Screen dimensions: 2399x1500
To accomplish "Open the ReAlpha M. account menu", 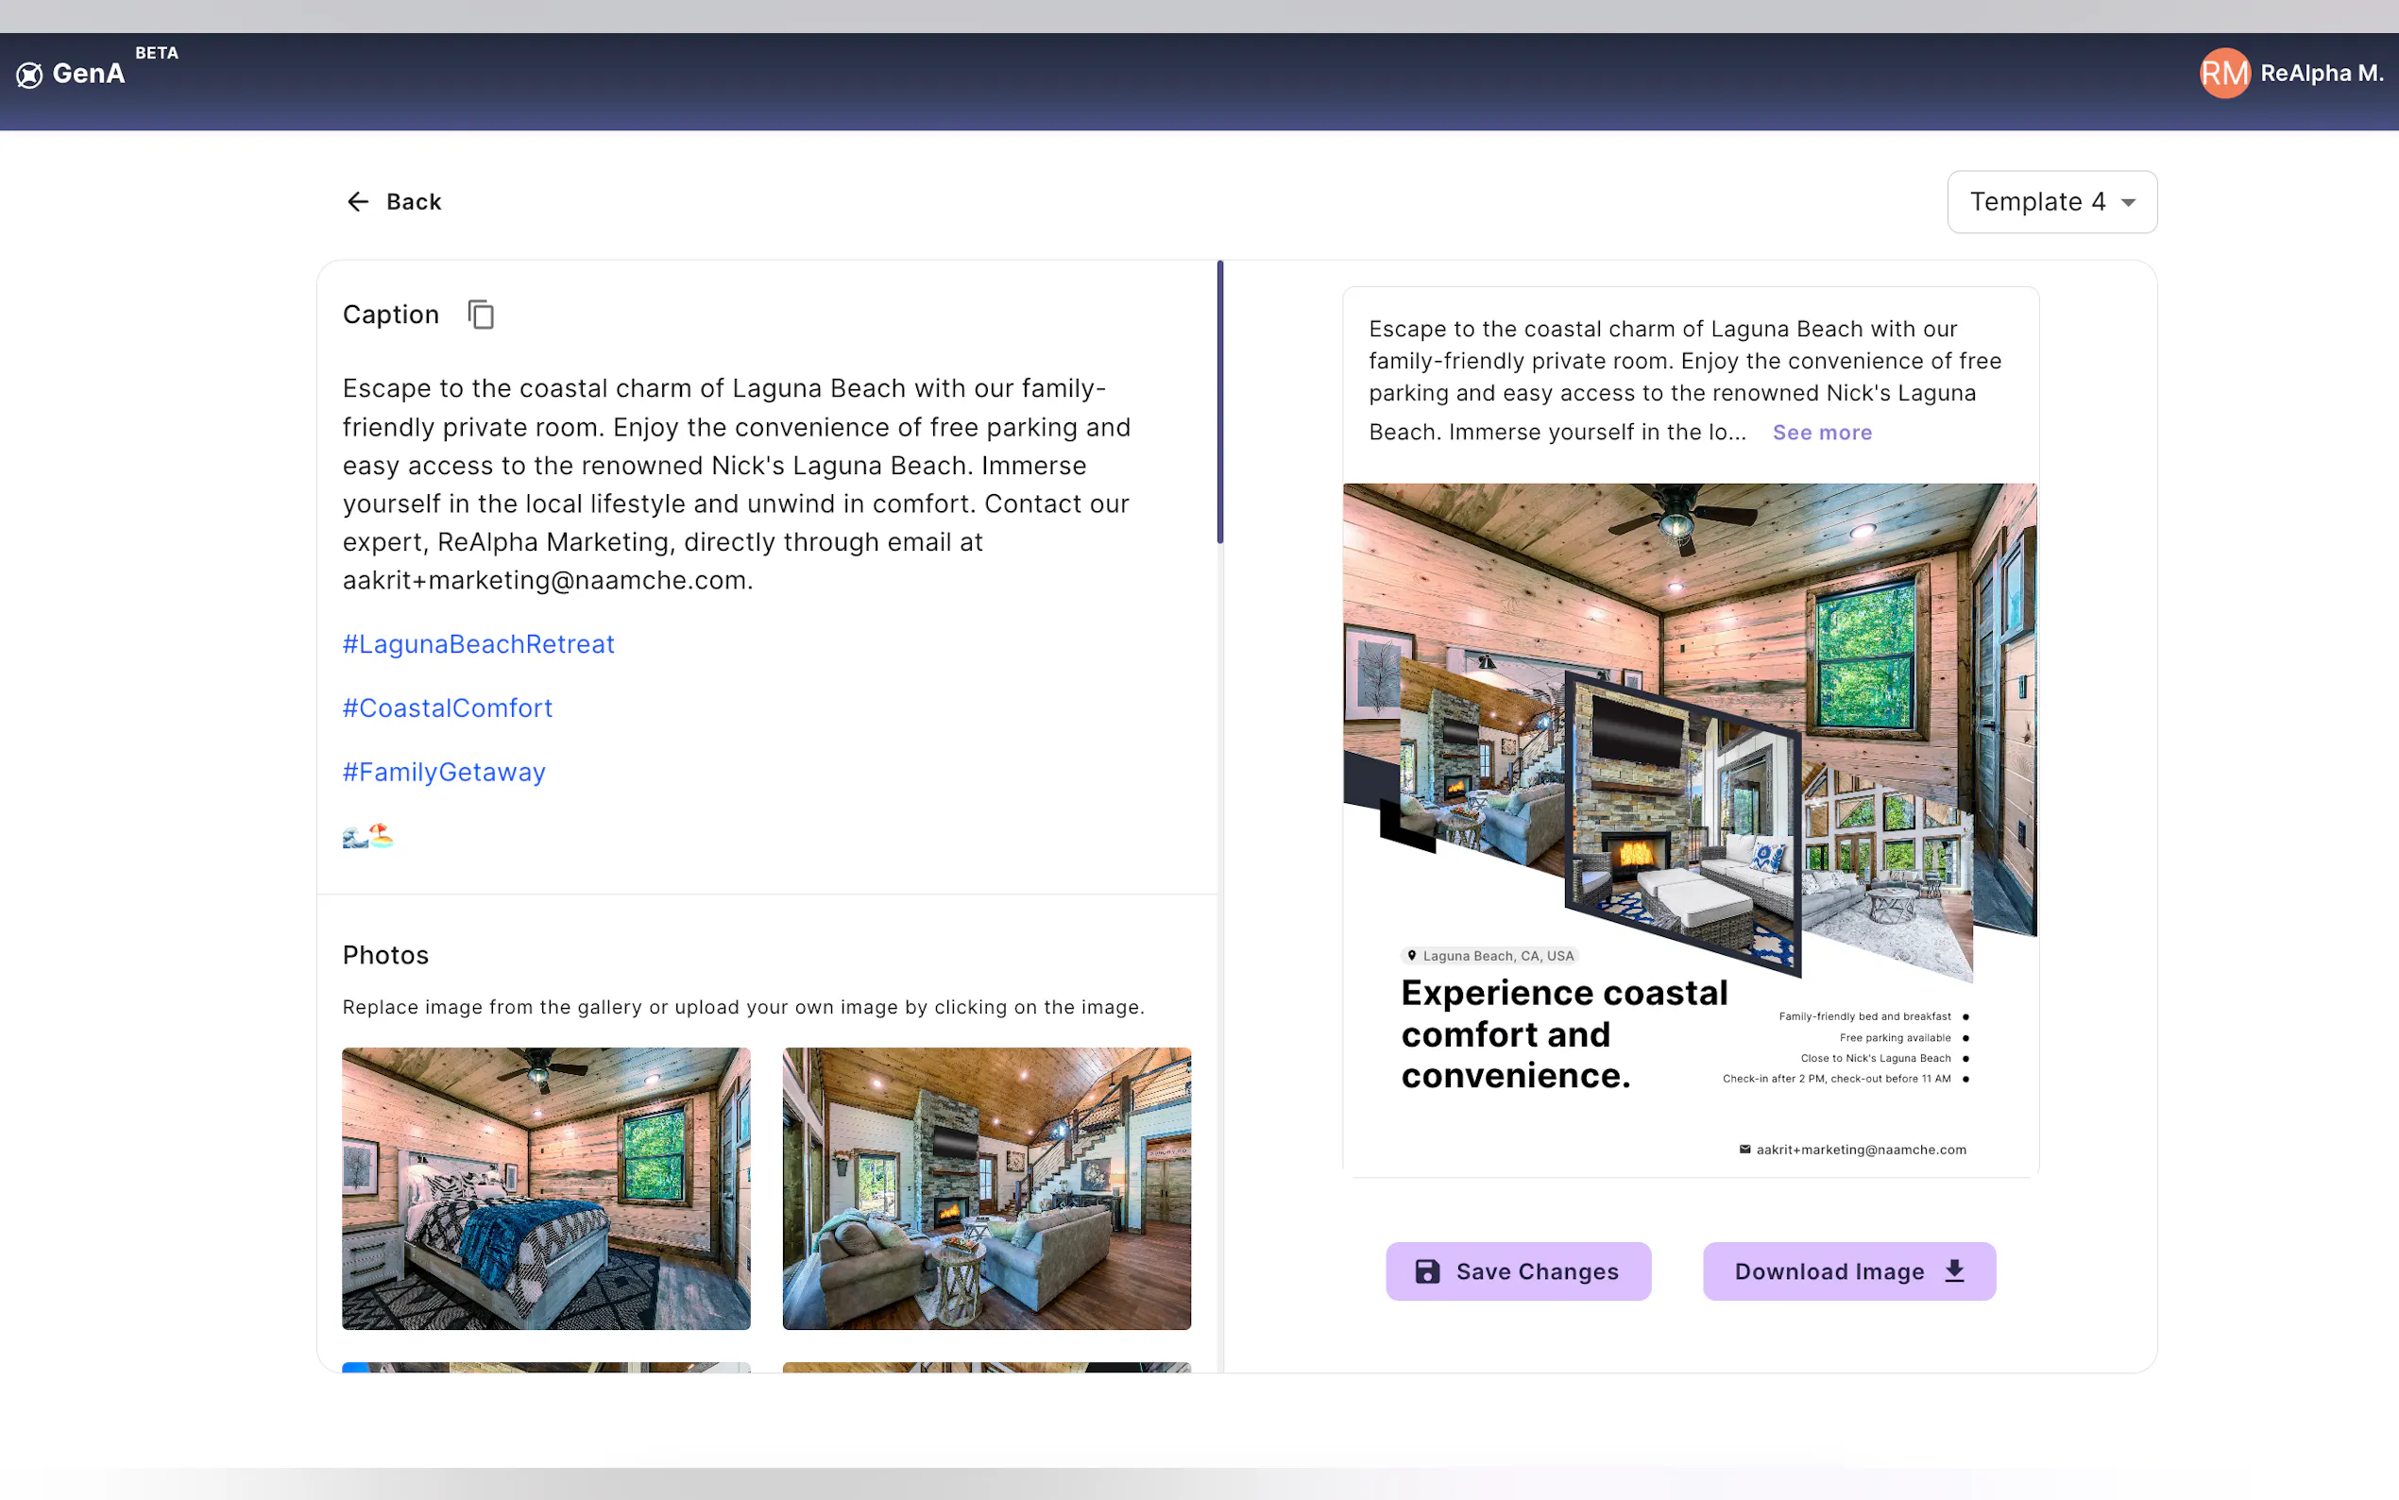I will (x=2321, y=74).
